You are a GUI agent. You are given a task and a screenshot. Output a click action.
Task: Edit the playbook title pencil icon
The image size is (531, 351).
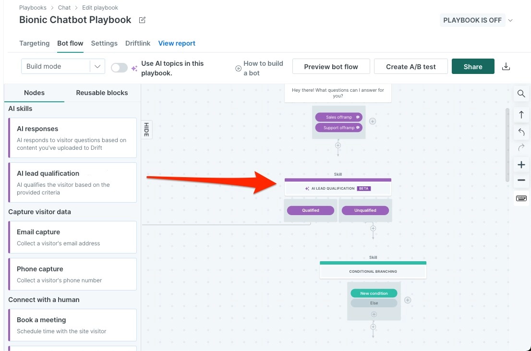tap(142, 20)
